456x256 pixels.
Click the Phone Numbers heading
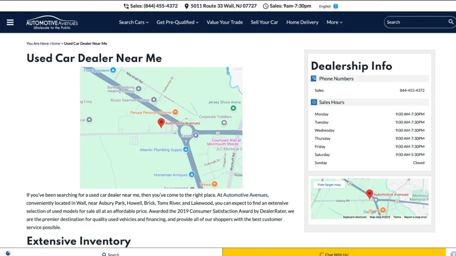pyautogui.click(x=336, y=79)
